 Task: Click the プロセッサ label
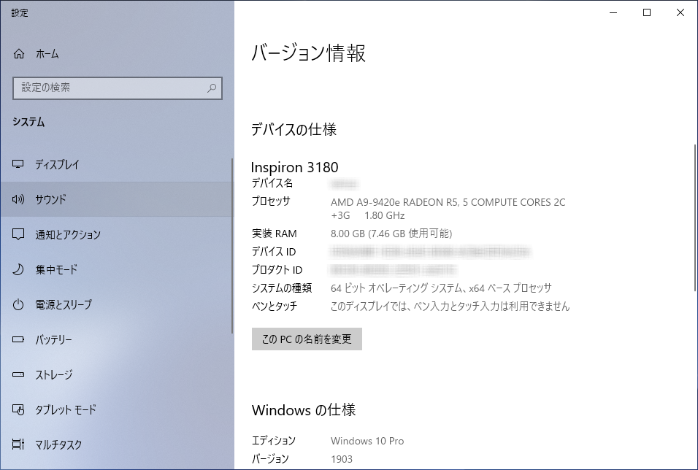tap(271, 201)
